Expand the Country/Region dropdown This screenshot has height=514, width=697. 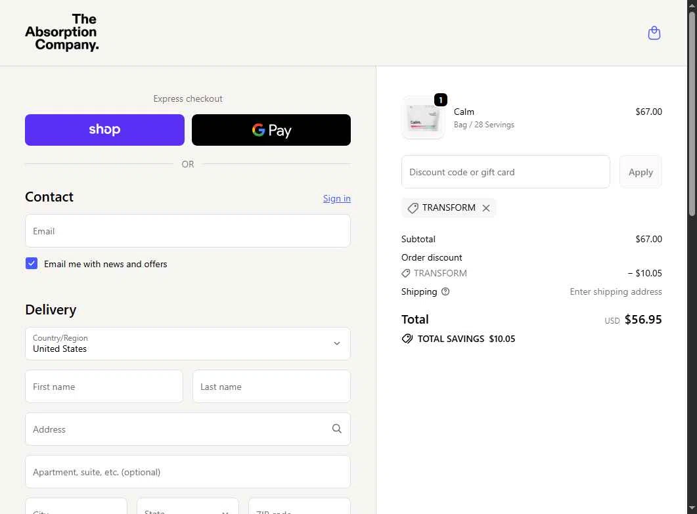coord(188,343)
